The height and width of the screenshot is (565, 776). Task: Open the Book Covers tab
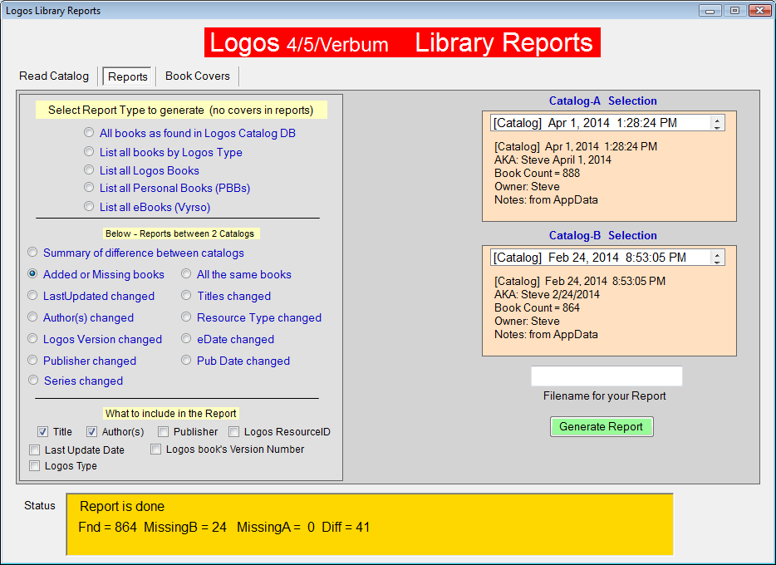(x=198, y=76)
